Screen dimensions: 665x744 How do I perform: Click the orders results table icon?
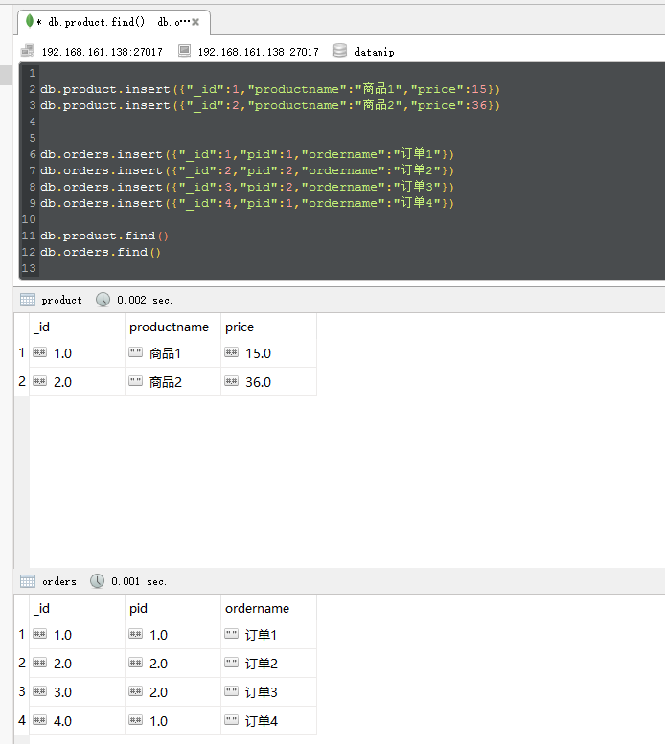pyautogui.click(x=28, y=581)
